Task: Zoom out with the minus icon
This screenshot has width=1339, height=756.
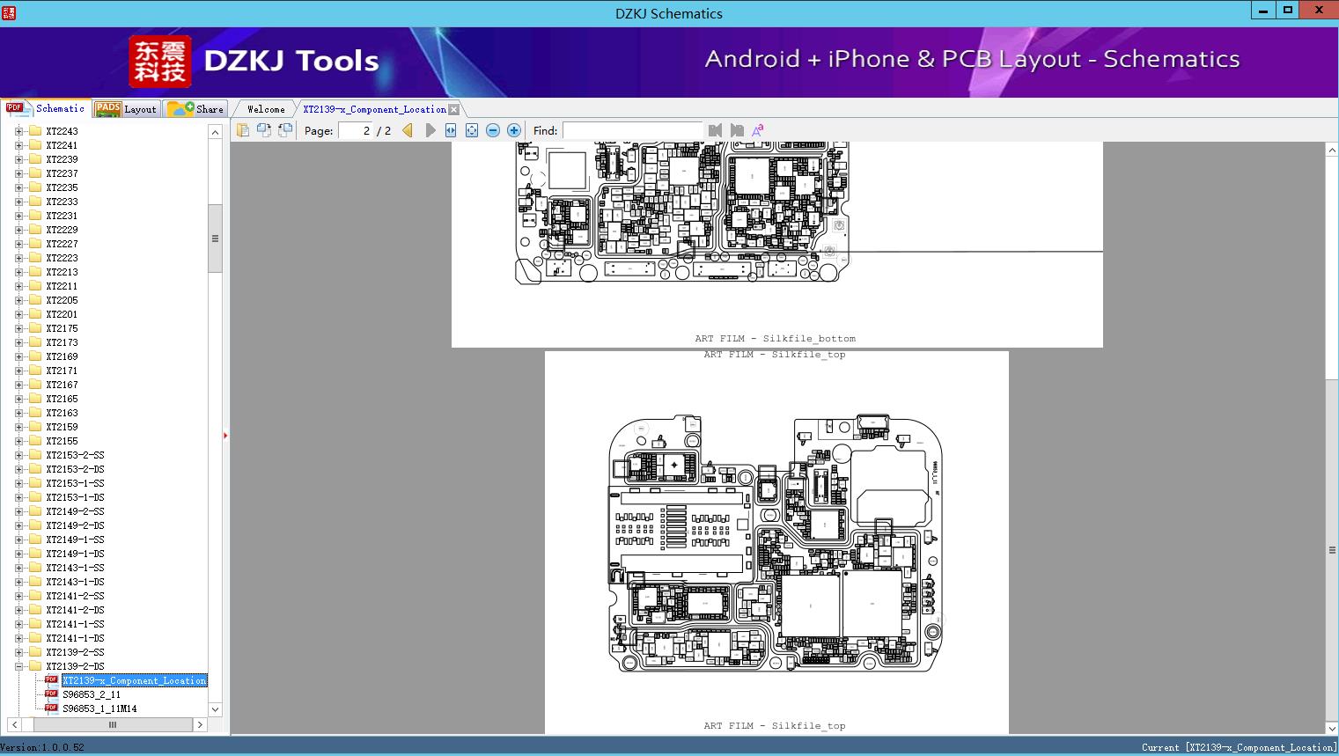Action: [493, 130]
